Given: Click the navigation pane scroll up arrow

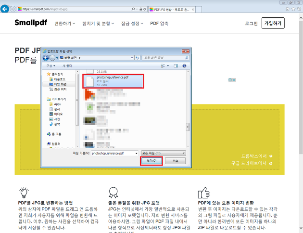Looking at the screenshot, I should (x=77, y=72).
